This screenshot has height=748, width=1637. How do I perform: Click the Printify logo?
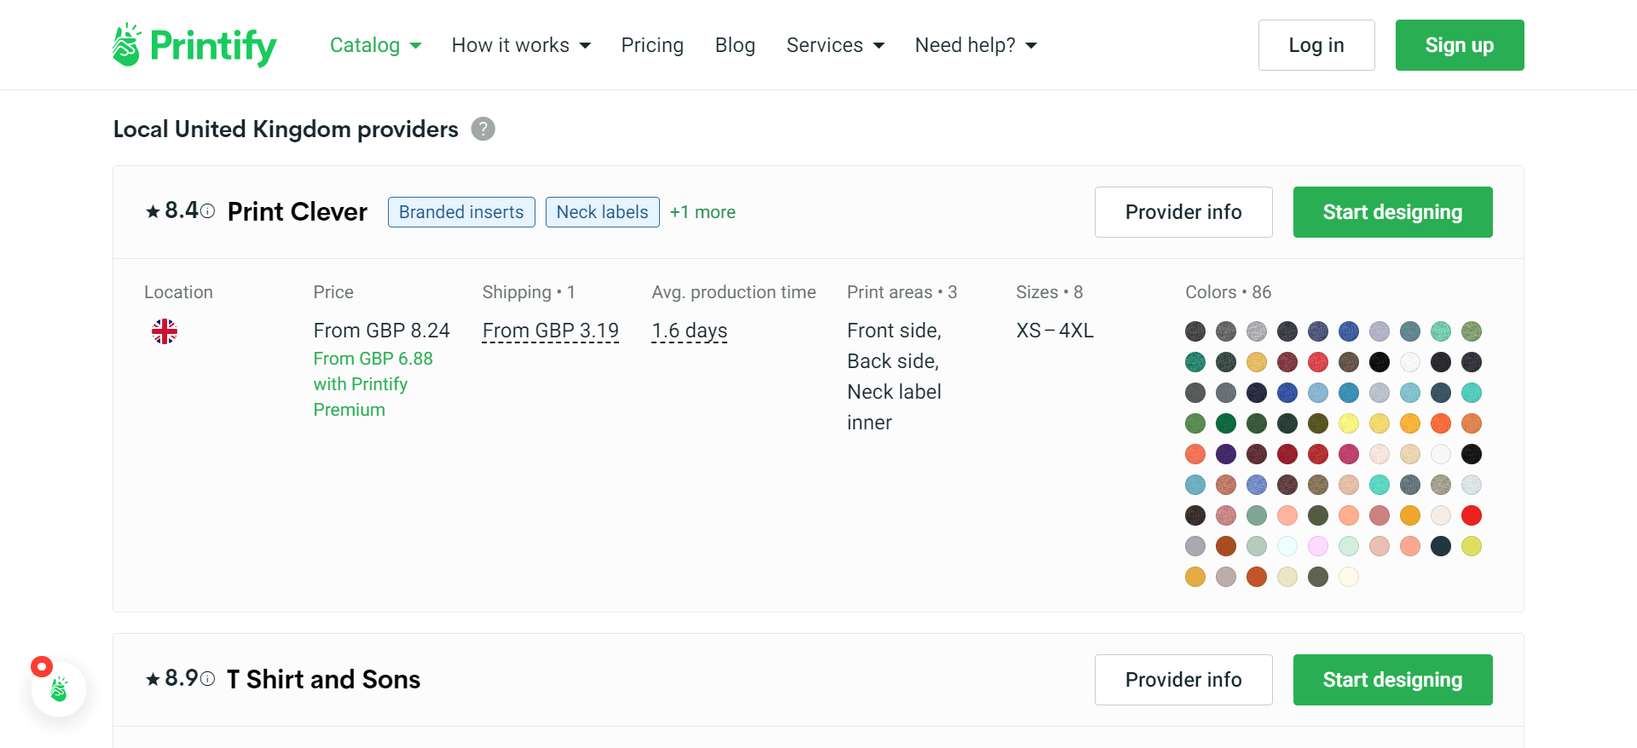click(194, 45)
